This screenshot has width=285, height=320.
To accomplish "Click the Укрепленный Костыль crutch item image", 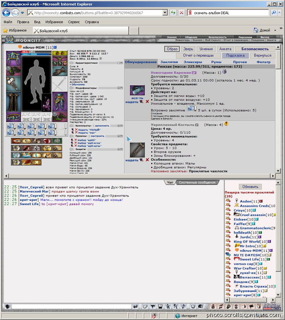I will tap(137, 150).
